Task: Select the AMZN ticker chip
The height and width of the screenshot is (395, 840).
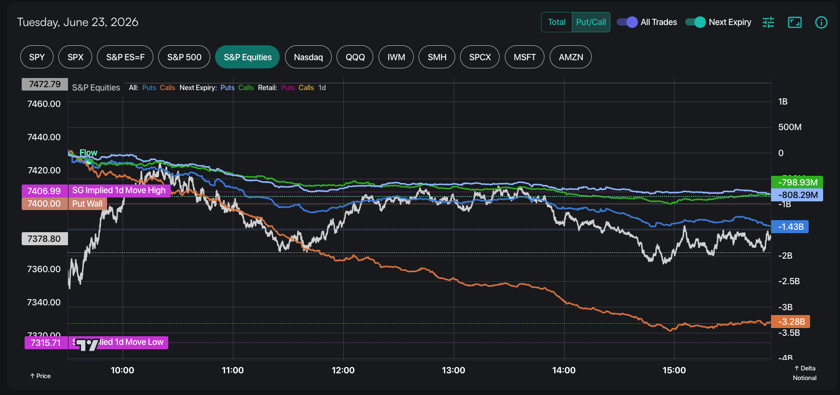Action: [x=571, y=57]
